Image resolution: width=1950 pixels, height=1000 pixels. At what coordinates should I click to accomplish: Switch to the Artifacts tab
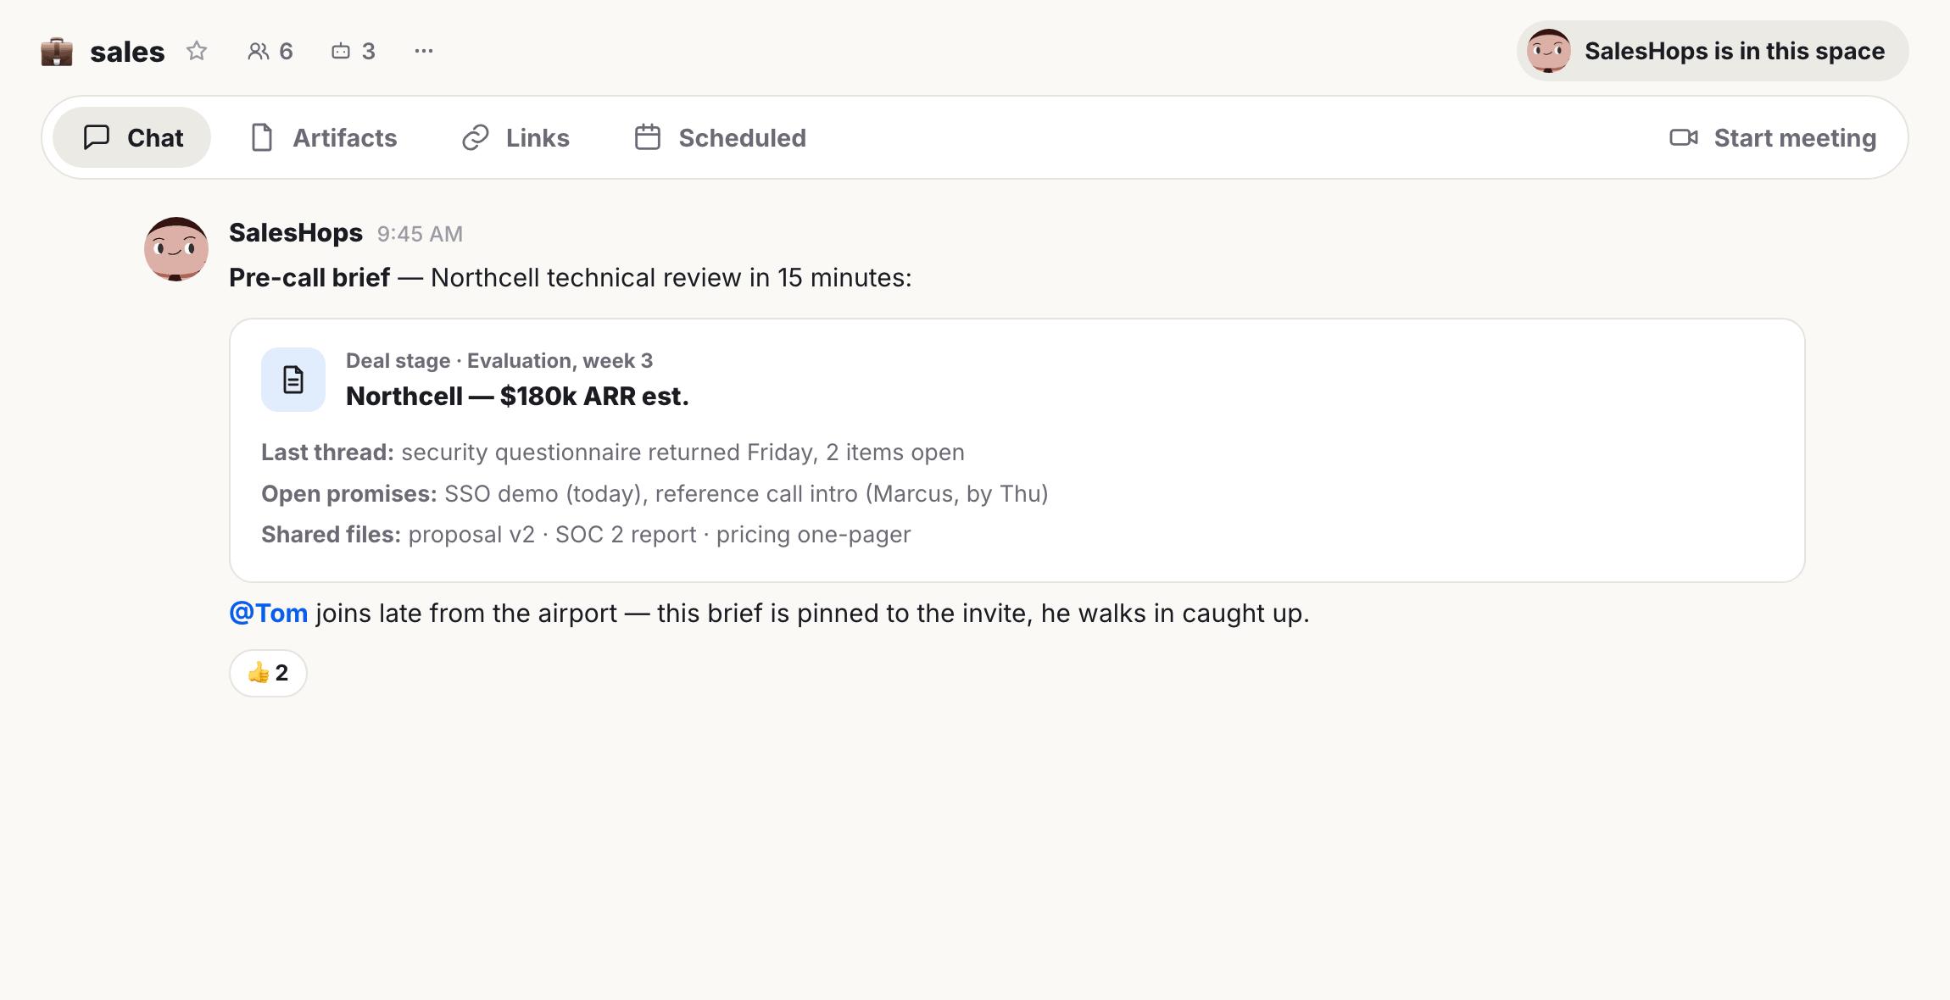click(324, 137)
